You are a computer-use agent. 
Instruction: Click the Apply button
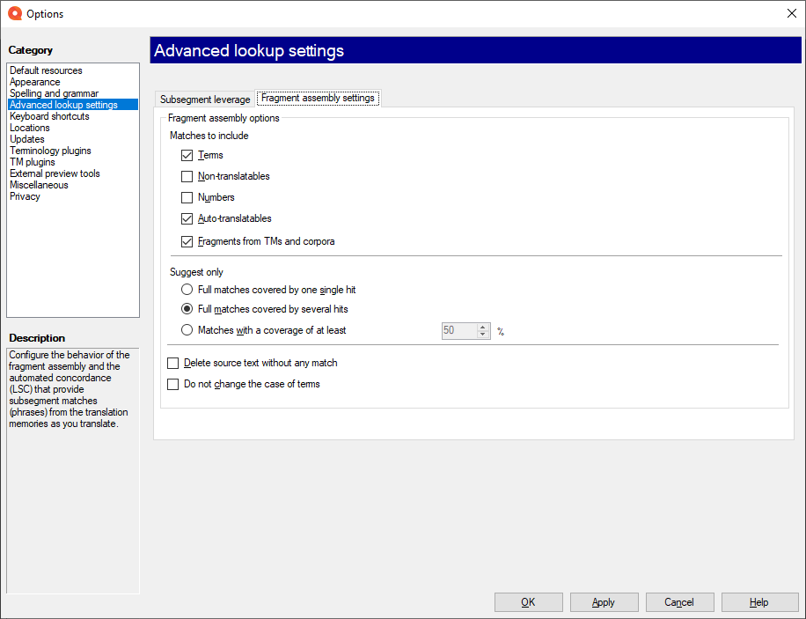click(x=604, y=602)
